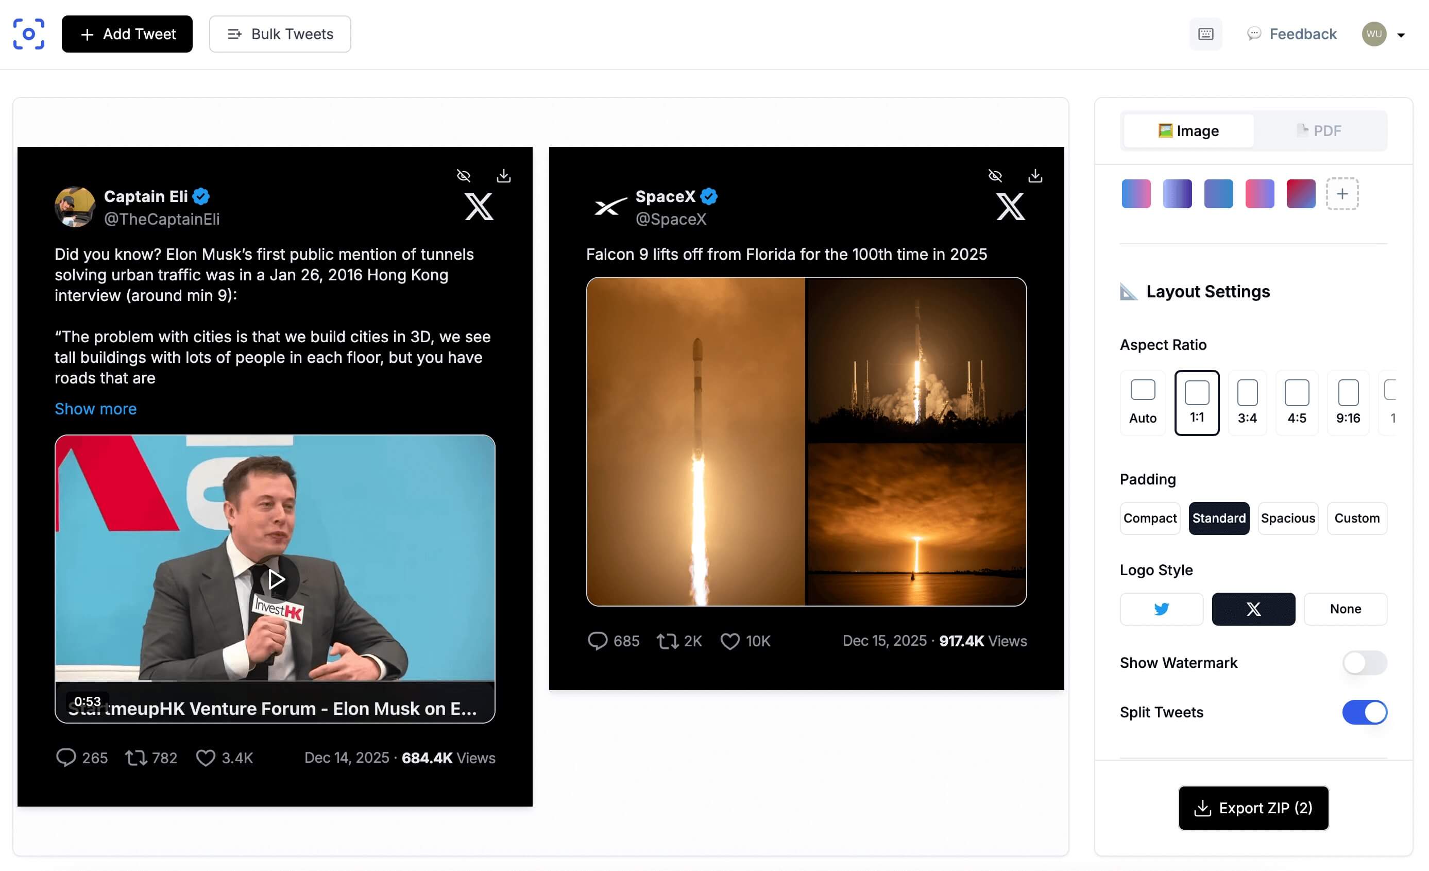
Task: Expand the Captain Eli tweet via Show more
Action: [x=95, y=409]
